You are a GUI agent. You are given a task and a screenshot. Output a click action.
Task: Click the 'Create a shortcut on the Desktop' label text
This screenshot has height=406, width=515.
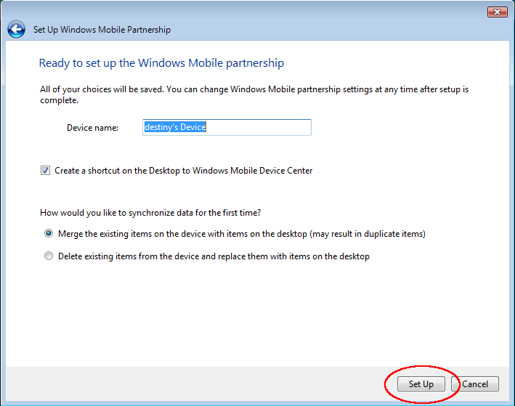click(184, 171)
